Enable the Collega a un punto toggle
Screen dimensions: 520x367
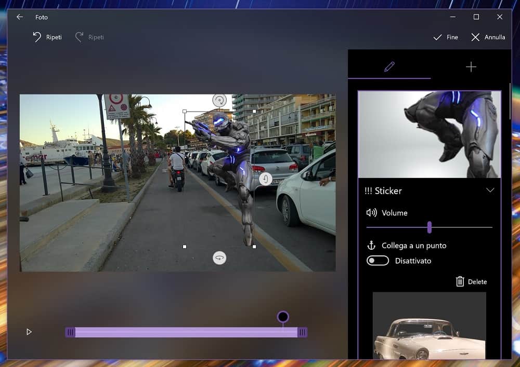378,261
